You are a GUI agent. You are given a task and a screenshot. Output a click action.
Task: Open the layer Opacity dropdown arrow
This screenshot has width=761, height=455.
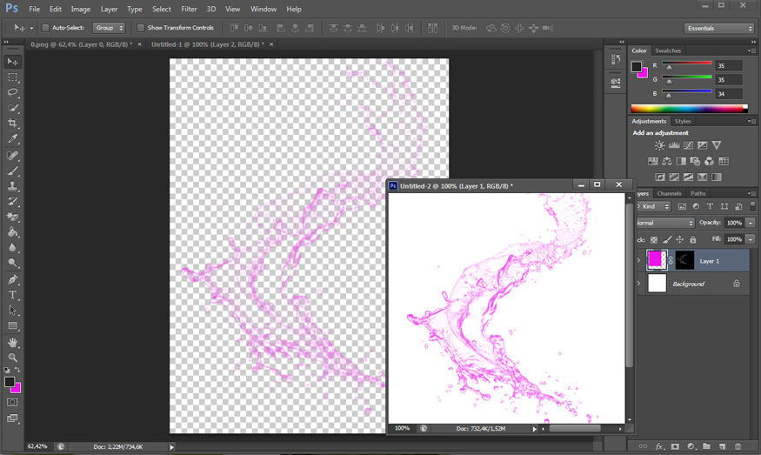coord(751,223)
